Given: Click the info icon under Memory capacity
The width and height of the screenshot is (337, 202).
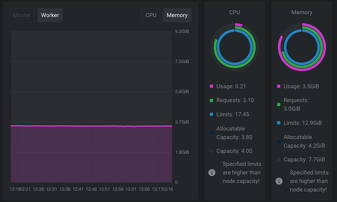Looking at the screenshot, I should point(279,181).
